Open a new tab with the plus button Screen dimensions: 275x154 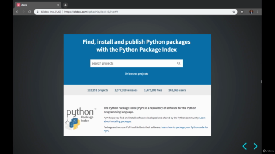click(65, 5)
